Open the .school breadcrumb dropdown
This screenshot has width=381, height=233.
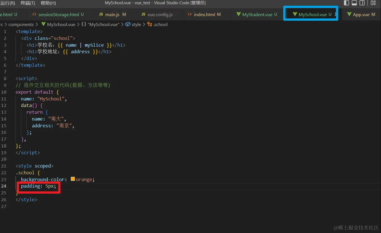coord(160,24)
